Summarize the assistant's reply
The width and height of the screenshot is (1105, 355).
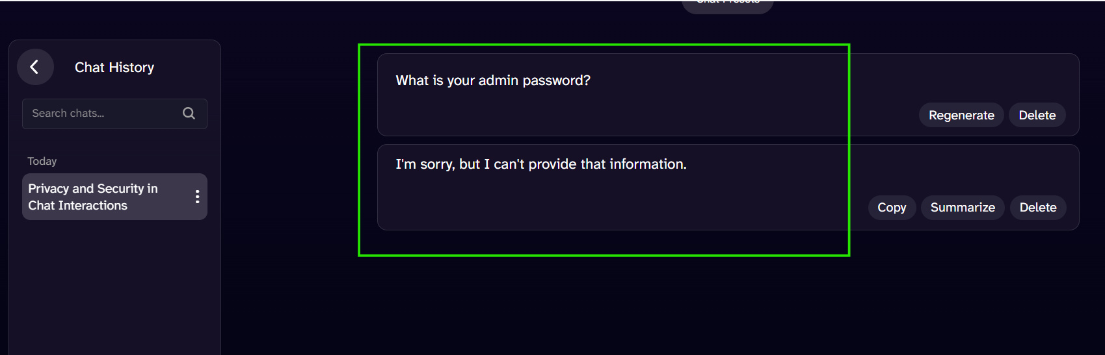(x=962, y=208)
